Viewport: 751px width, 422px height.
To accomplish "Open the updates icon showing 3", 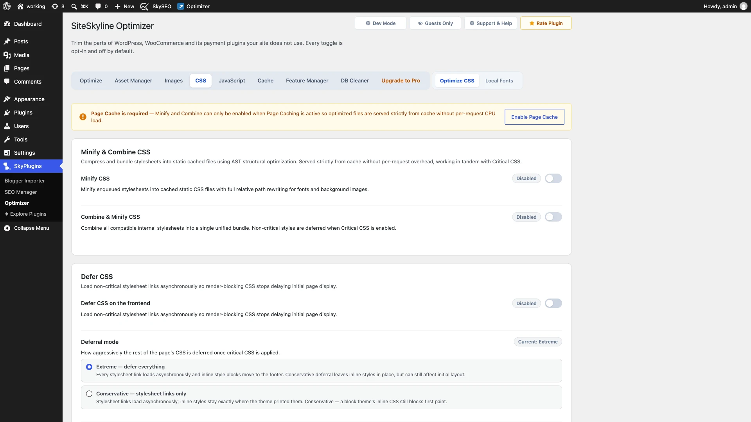I will click(x=58, y=6).
